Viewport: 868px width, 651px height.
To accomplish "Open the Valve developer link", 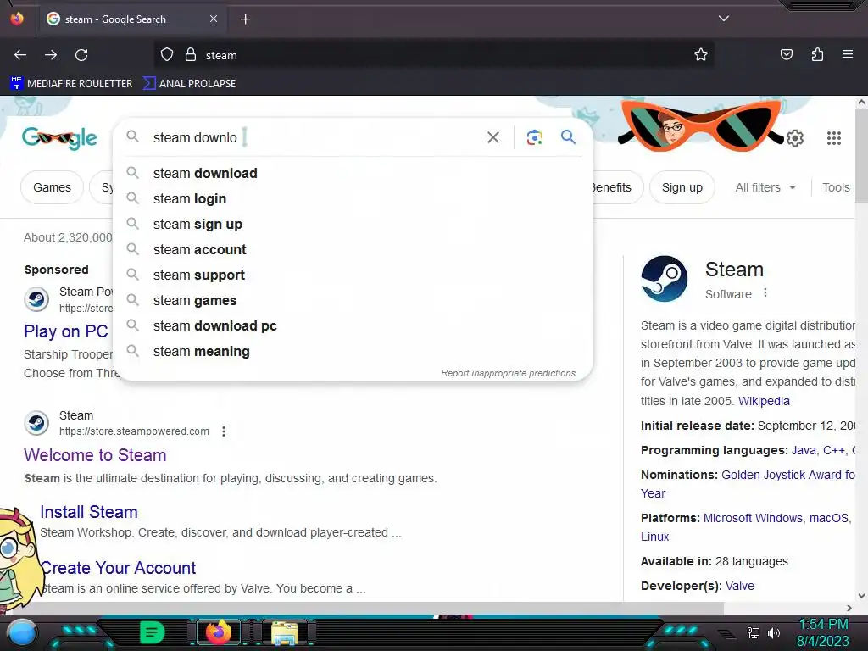I will tap(739, 586).
